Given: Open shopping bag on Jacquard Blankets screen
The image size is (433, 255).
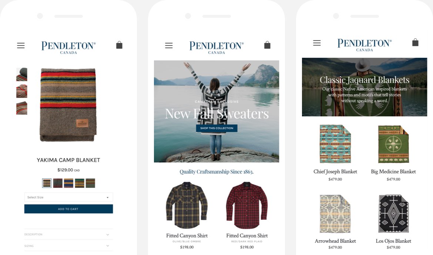Looking at the screenshot, I should [x=415, y=42].
